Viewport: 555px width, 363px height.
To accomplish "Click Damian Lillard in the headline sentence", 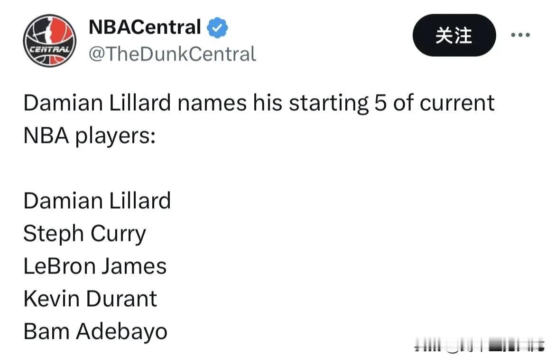I will [x=97, y=103].
